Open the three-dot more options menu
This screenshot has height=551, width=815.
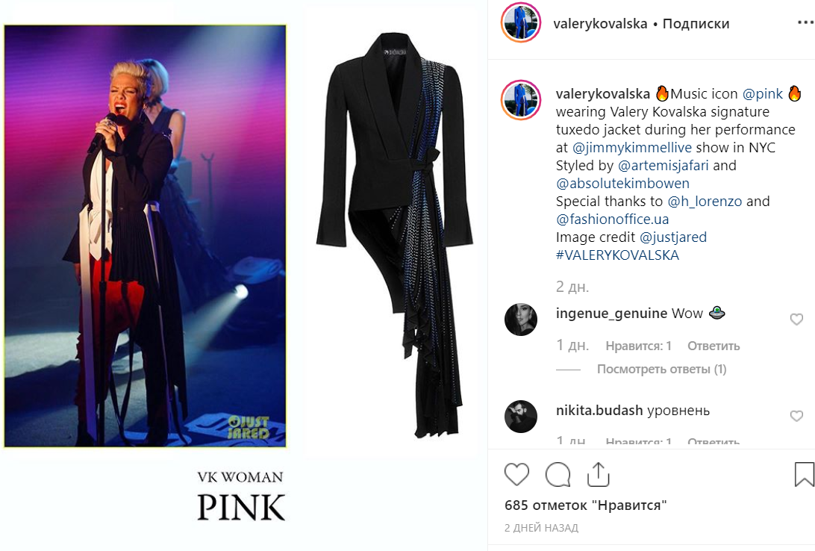pyautogui.click(x=805, y=22)
